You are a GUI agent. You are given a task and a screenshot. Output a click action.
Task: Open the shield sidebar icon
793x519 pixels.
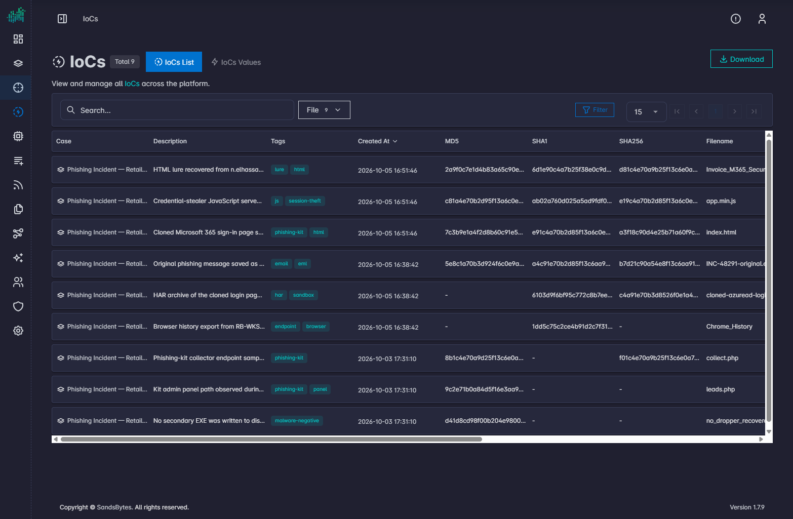coord(18,306)
